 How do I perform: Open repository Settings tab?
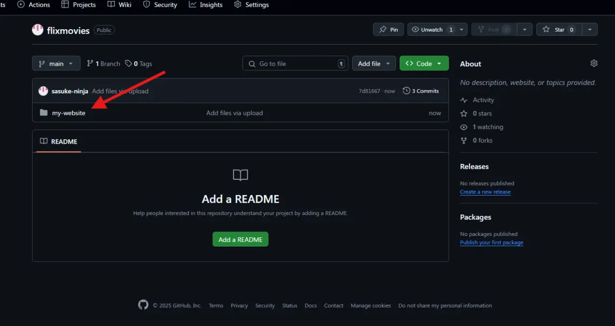click(x=251, y=5)
